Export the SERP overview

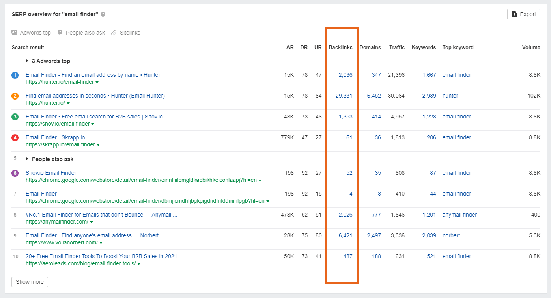523,14
